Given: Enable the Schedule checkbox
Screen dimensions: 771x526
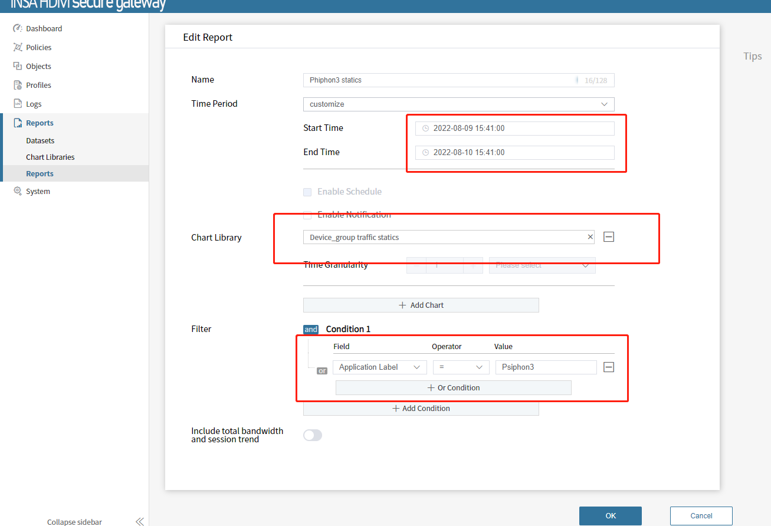Looking at the screenshot, I should 307,192.
